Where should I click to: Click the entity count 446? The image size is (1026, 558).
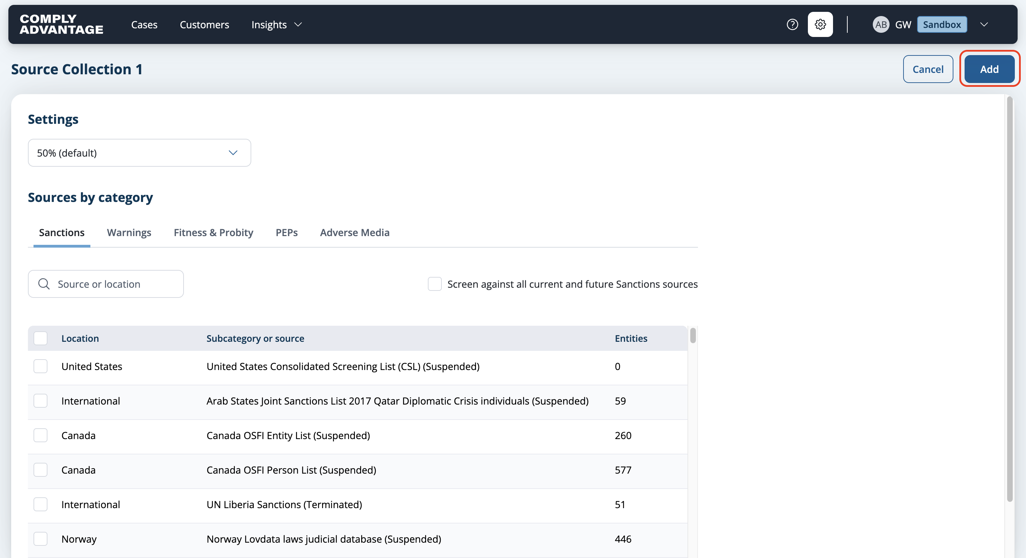[x=623, y=539]
